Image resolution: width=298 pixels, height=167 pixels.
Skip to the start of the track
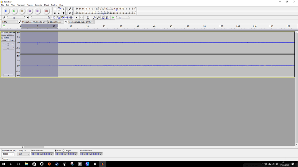(30, 11)
